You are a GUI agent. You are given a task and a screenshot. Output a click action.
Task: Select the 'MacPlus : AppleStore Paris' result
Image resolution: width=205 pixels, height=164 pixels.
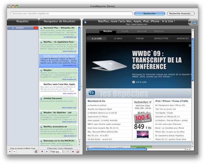[x=59, y=47]
